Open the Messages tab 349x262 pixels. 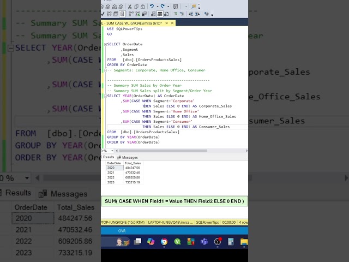(x=128, y=158)
